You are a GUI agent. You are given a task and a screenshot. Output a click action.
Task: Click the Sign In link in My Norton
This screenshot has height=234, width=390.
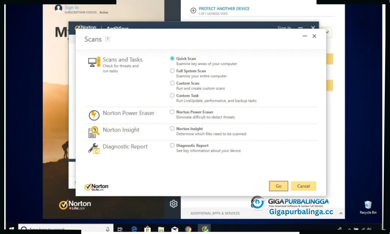[71, 7]
